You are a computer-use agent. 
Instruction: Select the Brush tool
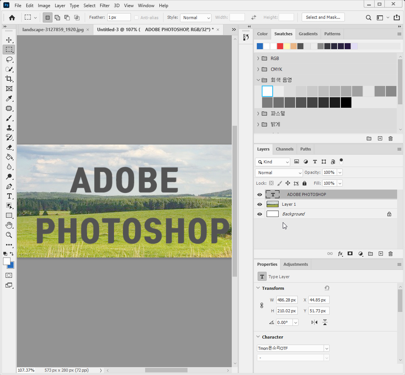click(9, 118)
